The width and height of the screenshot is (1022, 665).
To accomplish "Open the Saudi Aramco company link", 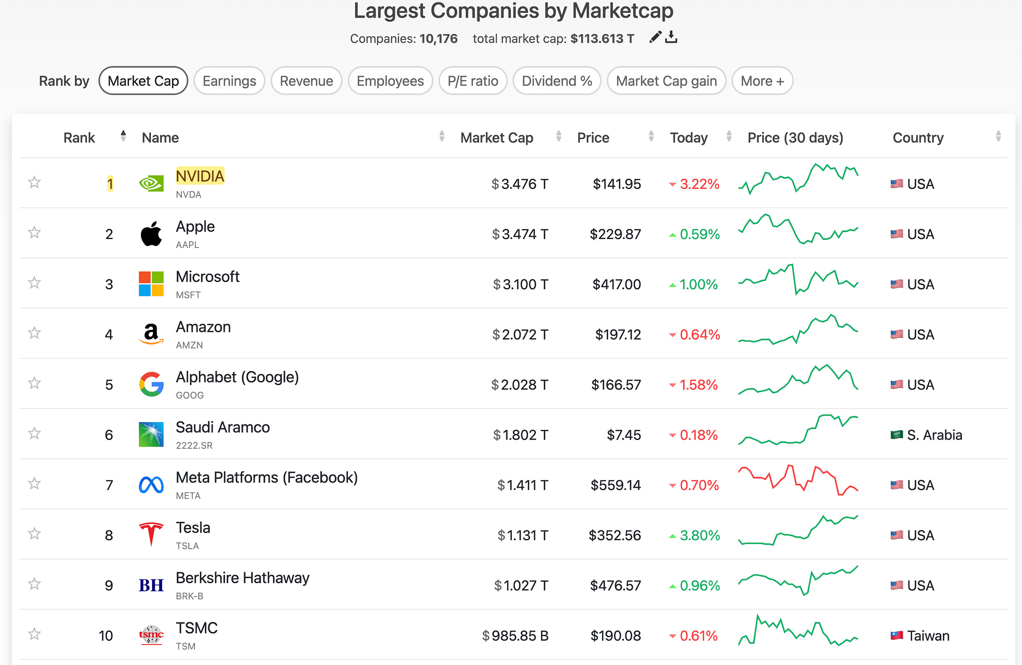I will 222,427.
